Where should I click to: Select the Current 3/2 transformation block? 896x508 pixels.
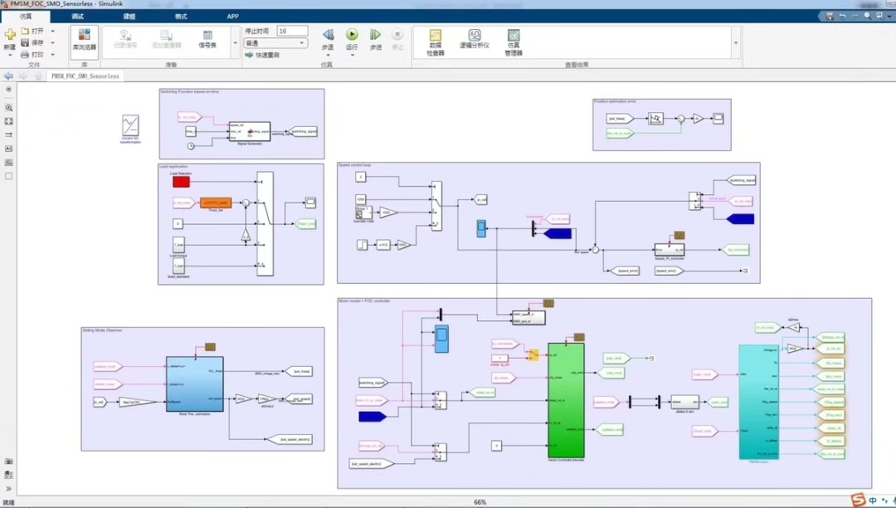[130, 125]
